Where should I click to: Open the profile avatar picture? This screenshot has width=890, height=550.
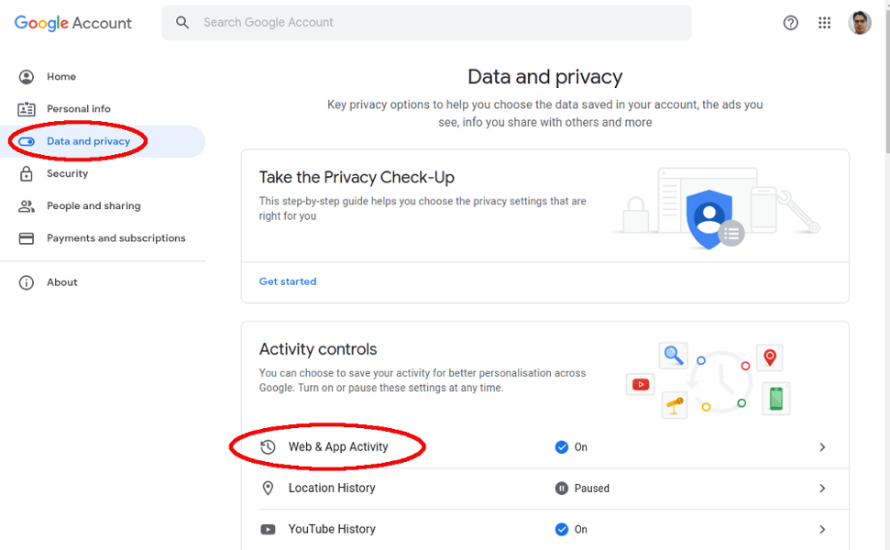point(860,23)
